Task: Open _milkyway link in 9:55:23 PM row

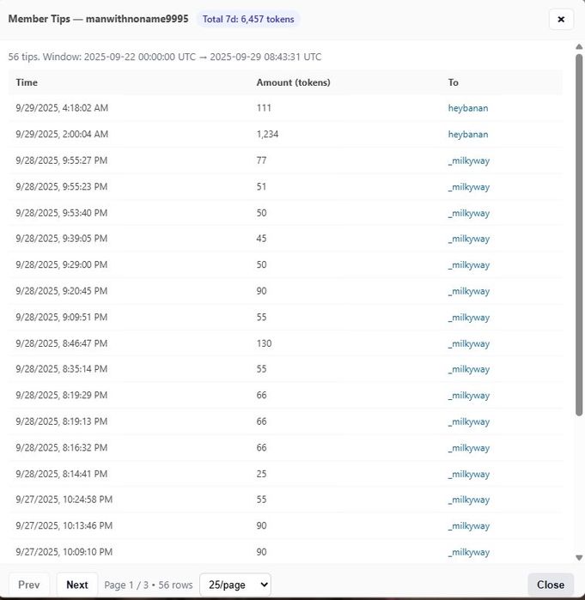Action: [x=469, y=187]
